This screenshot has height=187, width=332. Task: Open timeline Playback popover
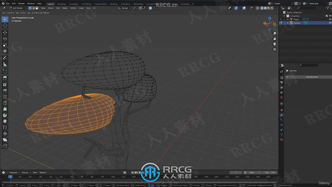tap(14, 172)
